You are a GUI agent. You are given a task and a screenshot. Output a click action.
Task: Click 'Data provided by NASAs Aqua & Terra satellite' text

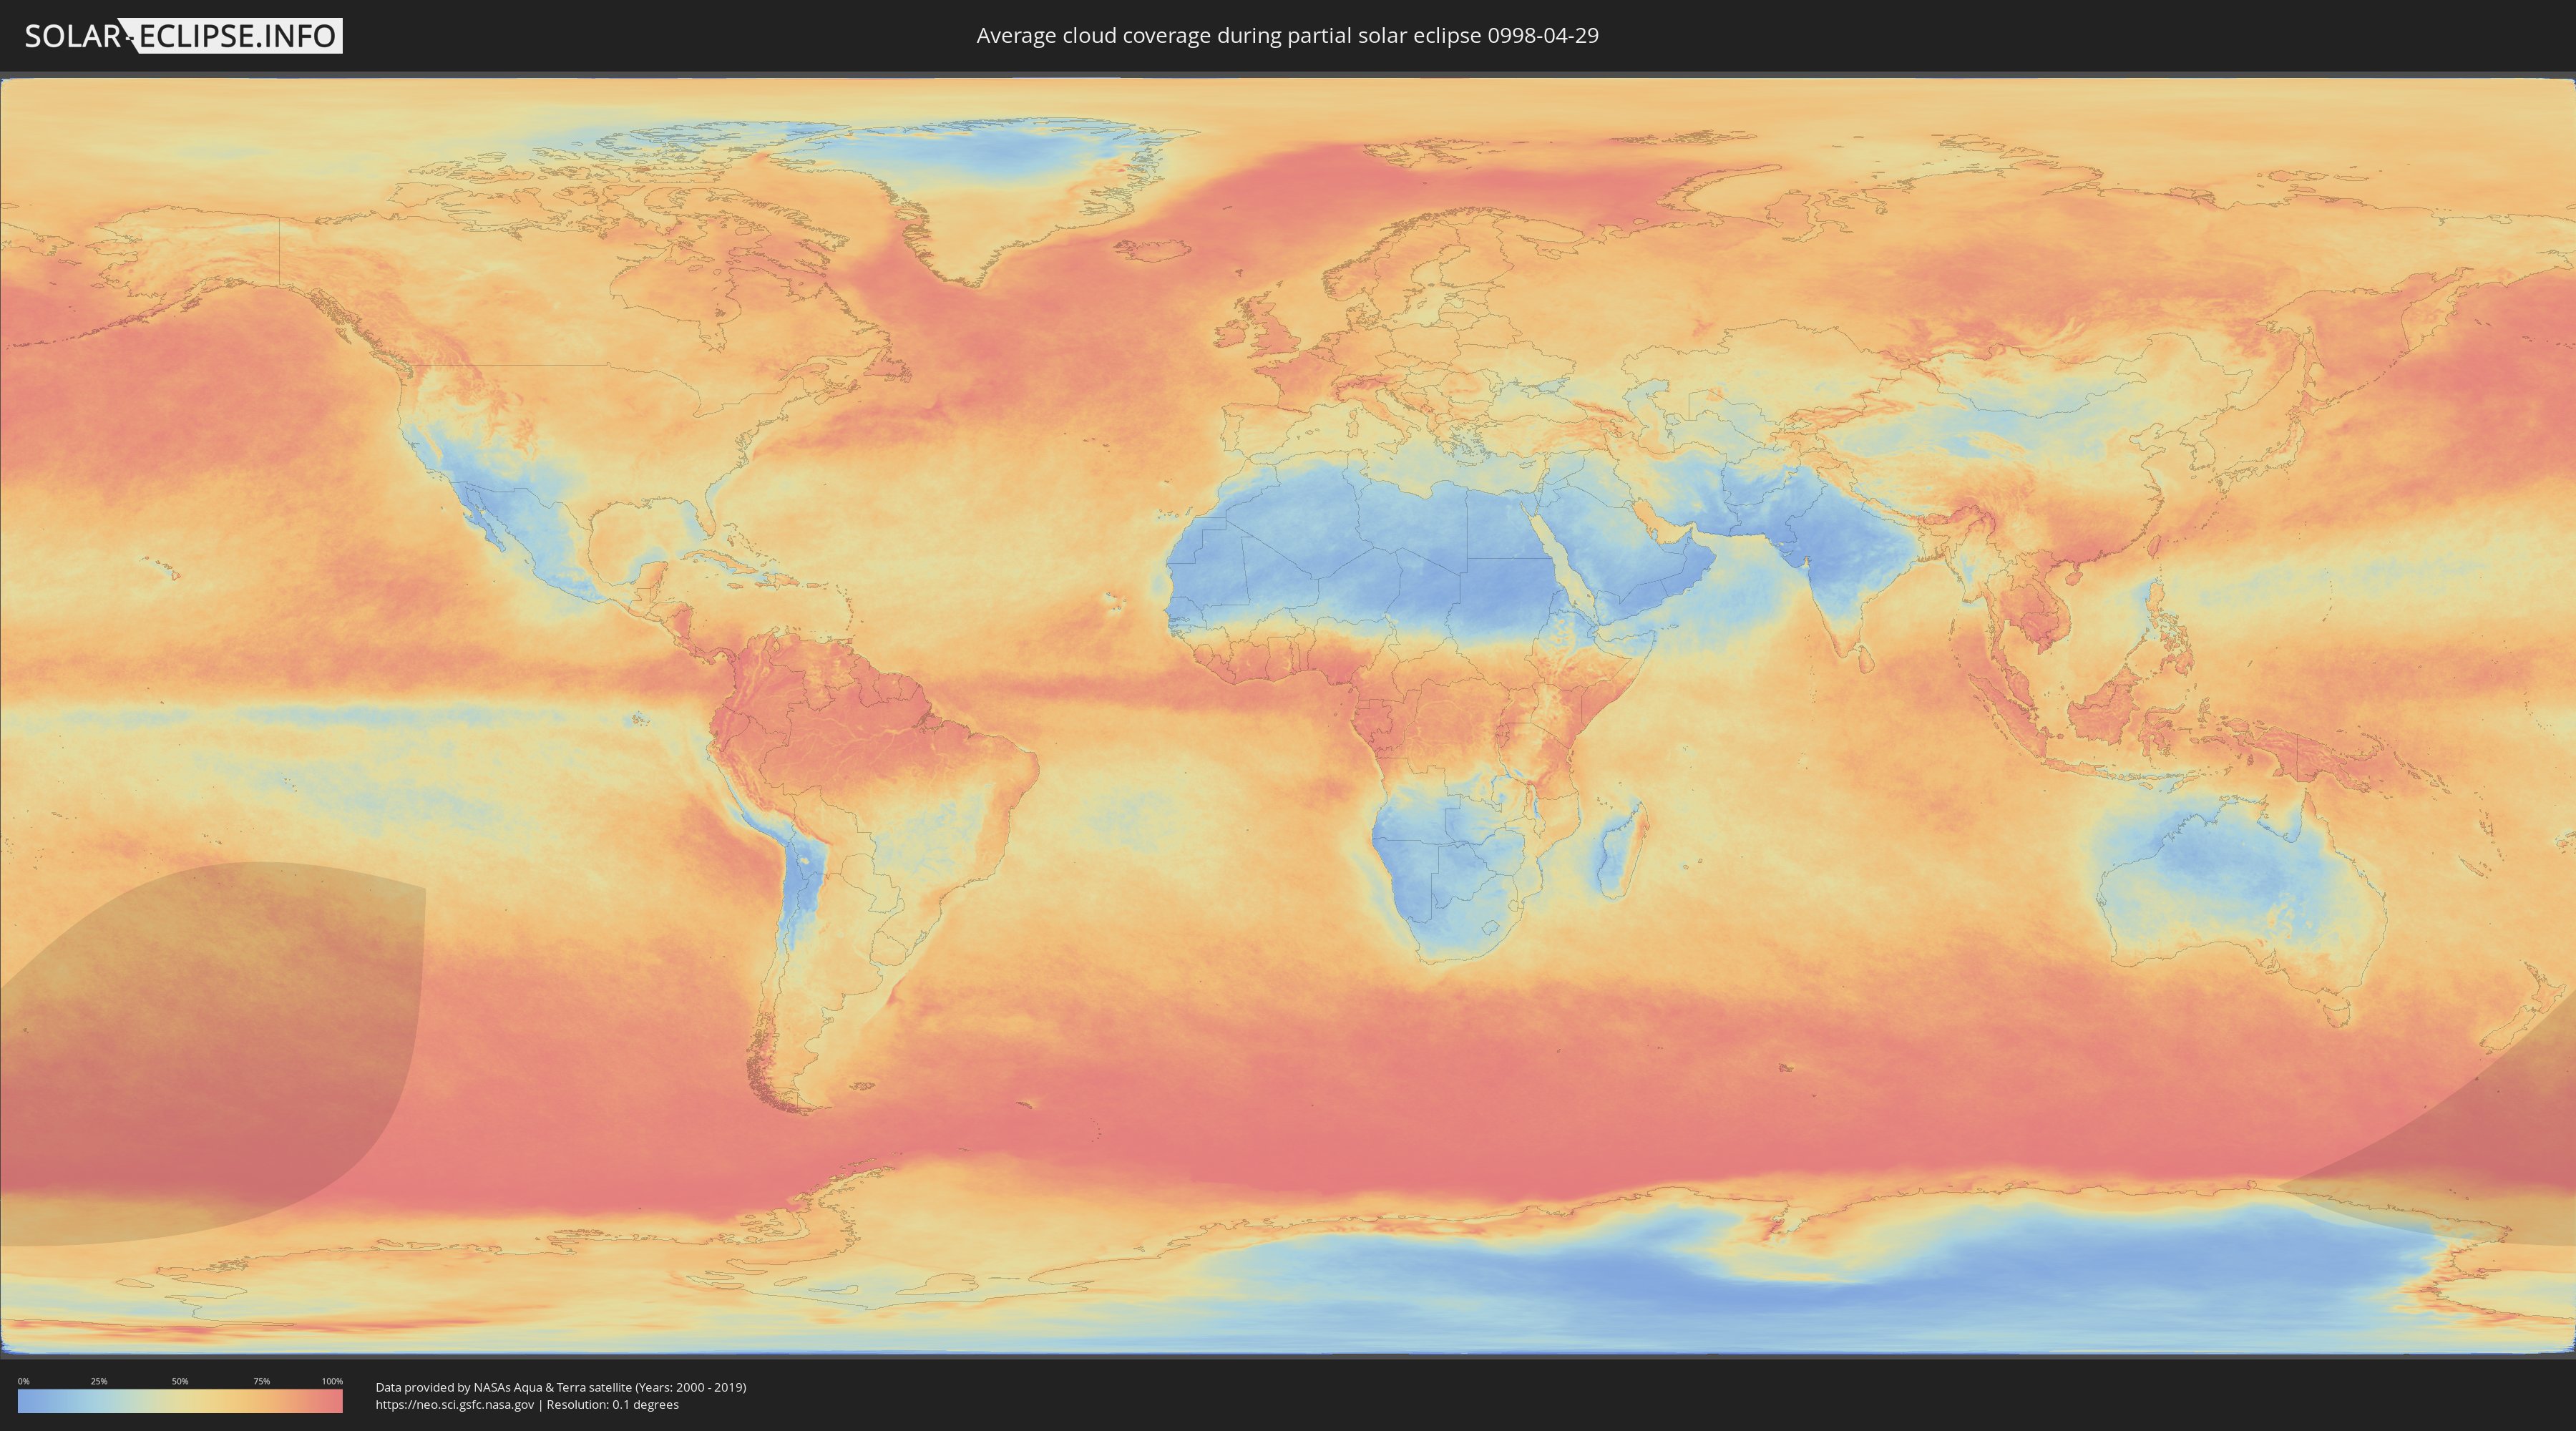click(x=503, y=1387)
